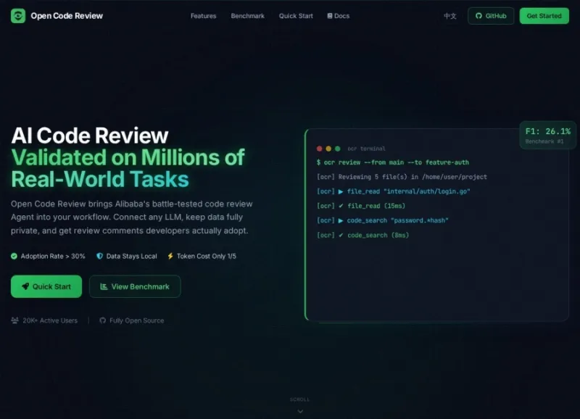Screen dimensions: 580x419
Task: Click the "Real-World Tasks" headline line
Action: [x=100, y=179]
